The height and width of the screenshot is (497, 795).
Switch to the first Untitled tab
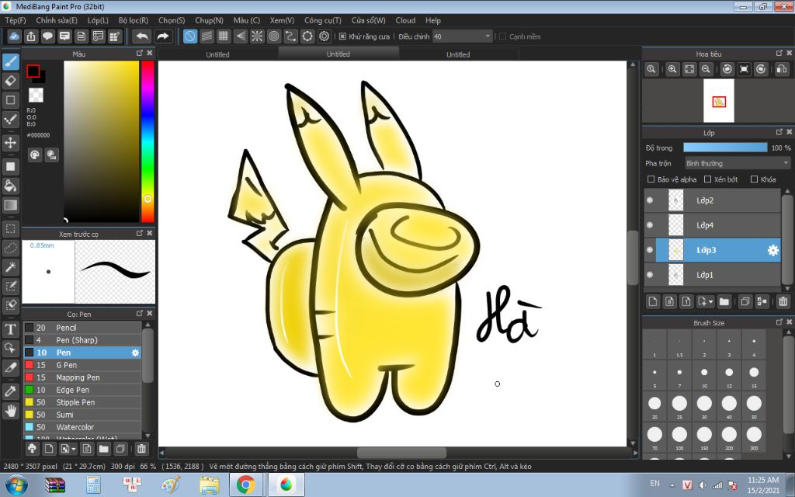(x=217, y=54)
